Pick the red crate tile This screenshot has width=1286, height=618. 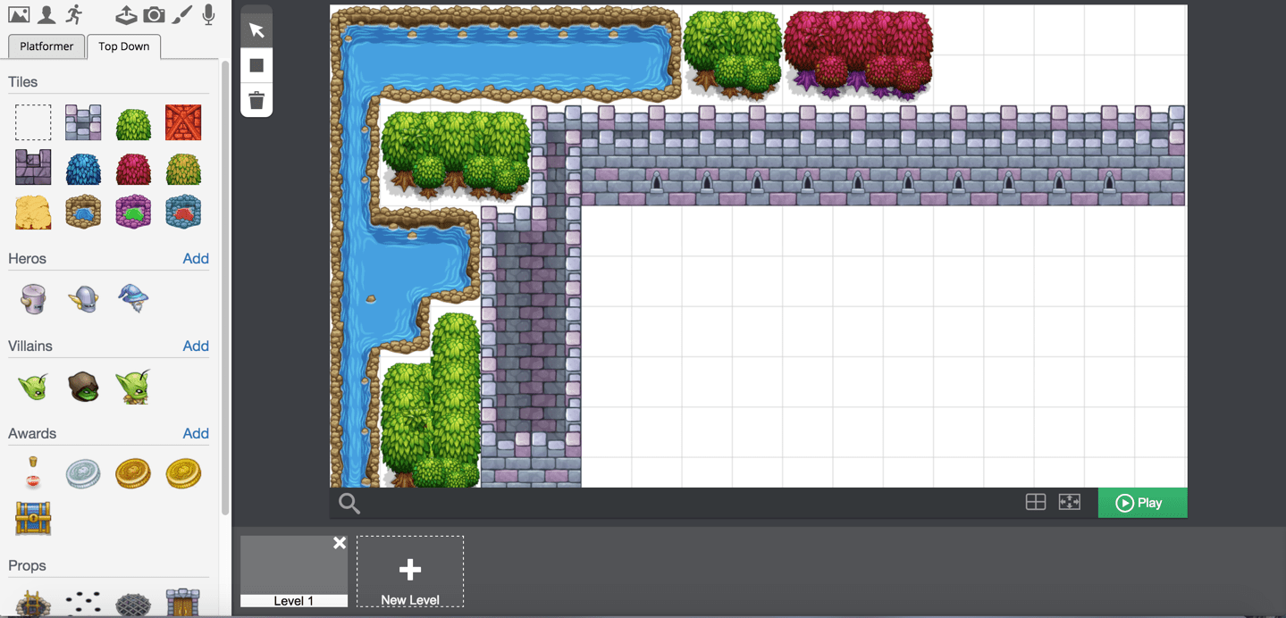[x=183, y=122]
